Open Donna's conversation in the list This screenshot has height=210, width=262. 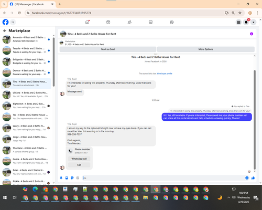tap(26, 72)
